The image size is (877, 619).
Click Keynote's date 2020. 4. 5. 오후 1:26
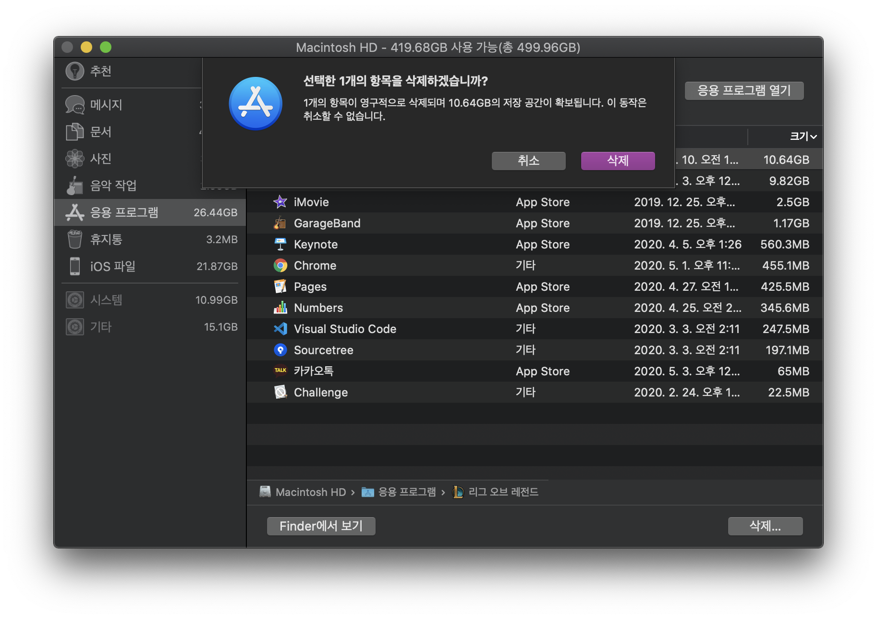[x=688, y=245]
